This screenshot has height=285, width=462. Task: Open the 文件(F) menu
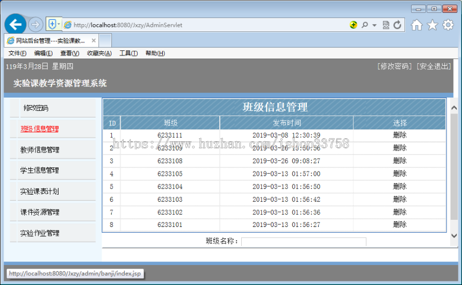click(17, 53)
